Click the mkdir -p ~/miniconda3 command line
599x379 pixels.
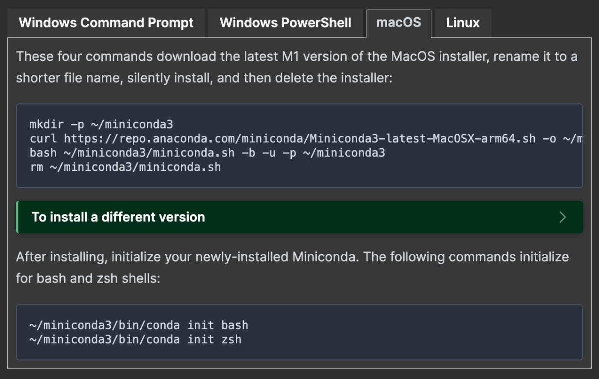click(101, 125)
